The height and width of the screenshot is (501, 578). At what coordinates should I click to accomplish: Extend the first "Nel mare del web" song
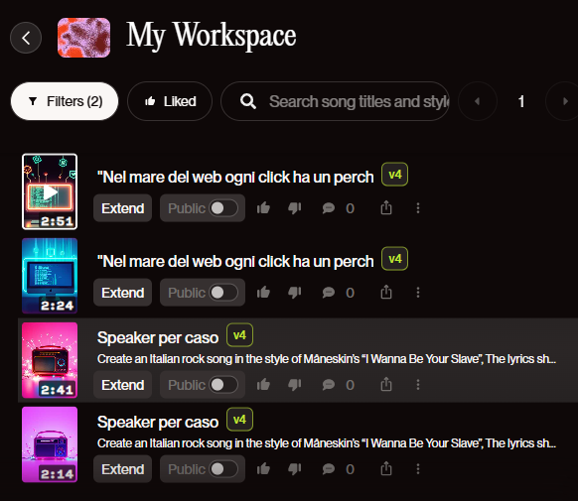click(123, 208)
